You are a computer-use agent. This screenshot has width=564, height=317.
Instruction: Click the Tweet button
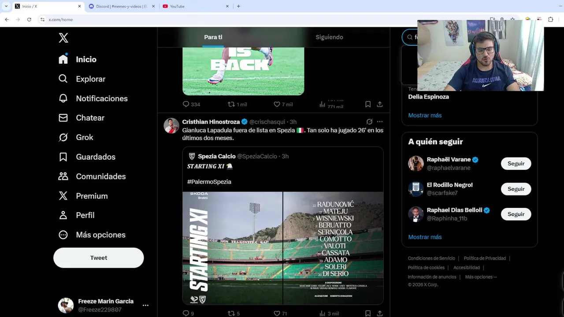pyautogui.click(x=99, y=258)
